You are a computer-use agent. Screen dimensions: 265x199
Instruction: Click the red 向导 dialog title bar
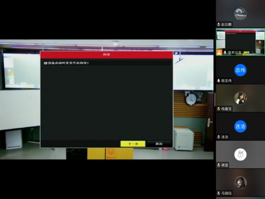click(x=106, y=54)
